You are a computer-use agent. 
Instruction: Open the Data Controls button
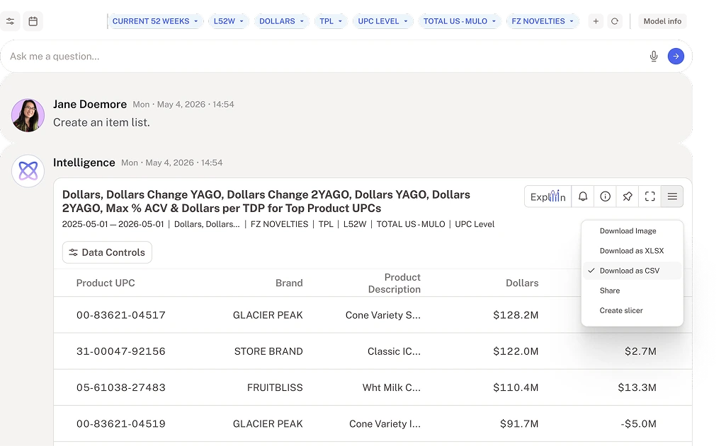coord(107,252)
